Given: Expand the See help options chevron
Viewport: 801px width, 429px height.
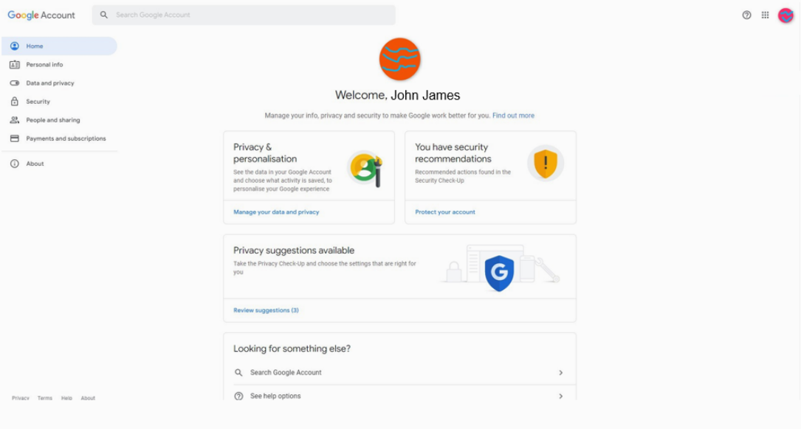Looking at the screenshot, I should coord(560,397).
